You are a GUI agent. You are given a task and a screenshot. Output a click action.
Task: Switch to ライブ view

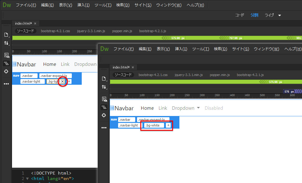point(269,15)
